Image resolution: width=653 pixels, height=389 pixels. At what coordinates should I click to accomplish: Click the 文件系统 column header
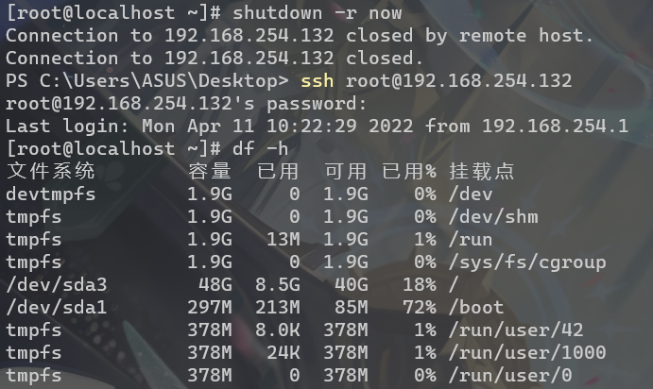click(51, 171)
